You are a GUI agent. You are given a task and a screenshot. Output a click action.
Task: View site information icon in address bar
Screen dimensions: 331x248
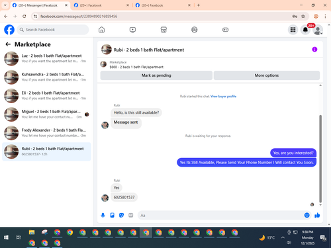pos(35,16)
